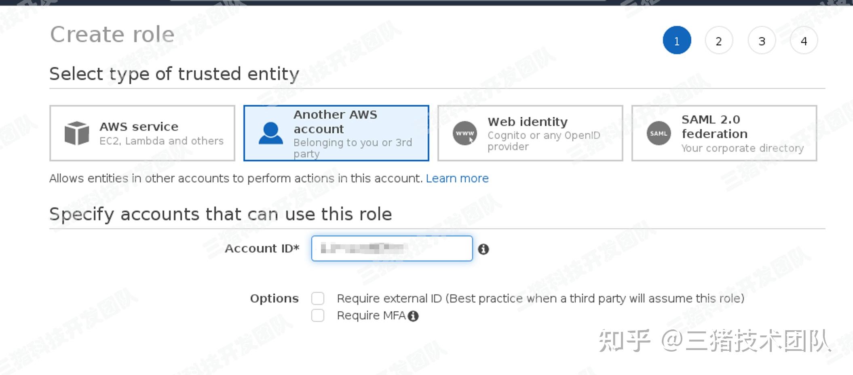Click the cursor icon on Web identity card
853x375 pixels.
[471, 139]
